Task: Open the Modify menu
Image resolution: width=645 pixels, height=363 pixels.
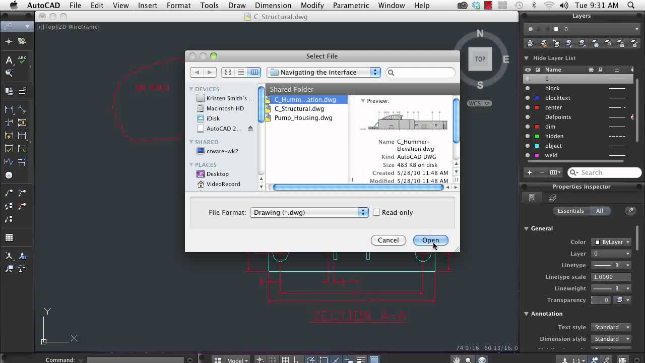Action: click(x=312, y=6)
